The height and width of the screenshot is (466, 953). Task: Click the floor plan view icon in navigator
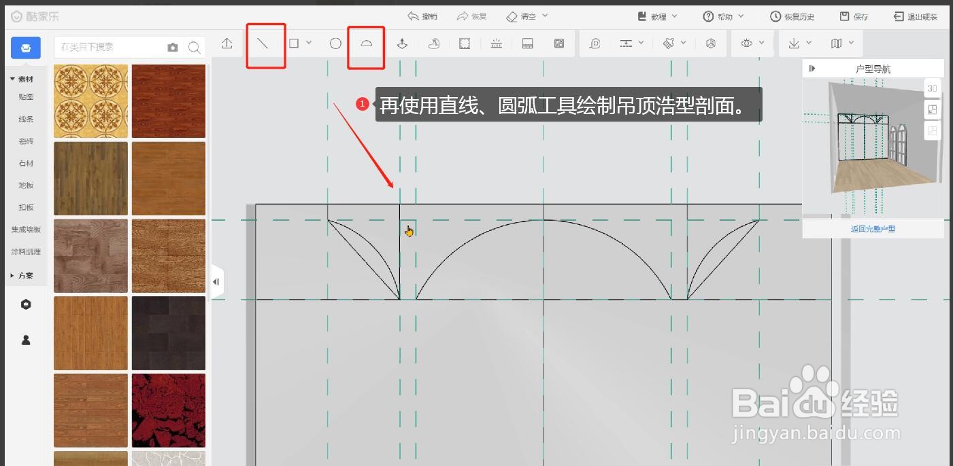932,109
